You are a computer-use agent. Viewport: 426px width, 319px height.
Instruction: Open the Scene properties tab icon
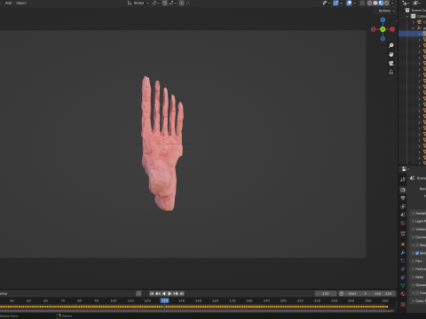[403, 214]
